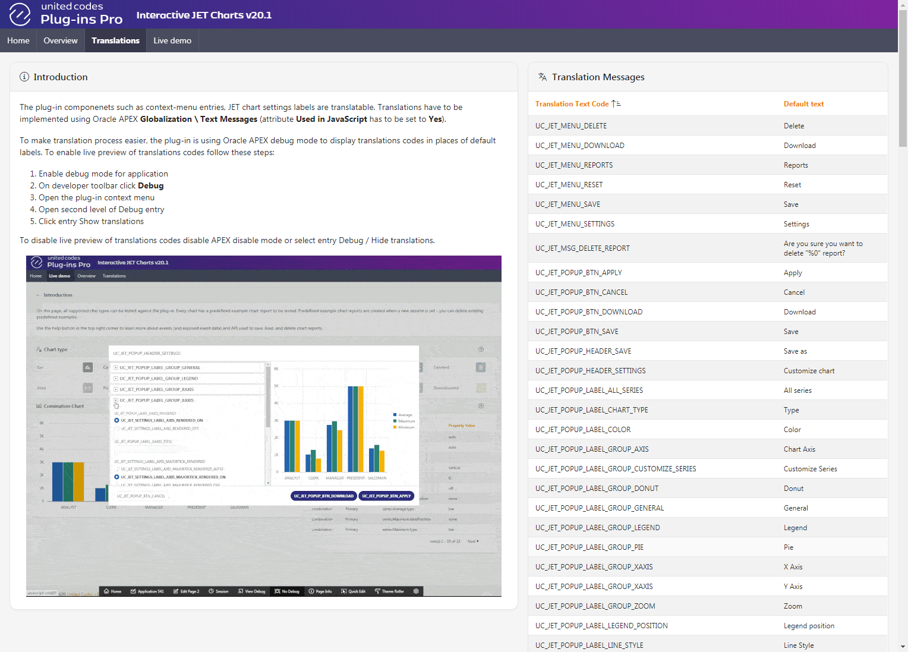This screenshot has height=652, width=908.
Task: Open the debug mode screenshot image
Action: click(264, 426)
